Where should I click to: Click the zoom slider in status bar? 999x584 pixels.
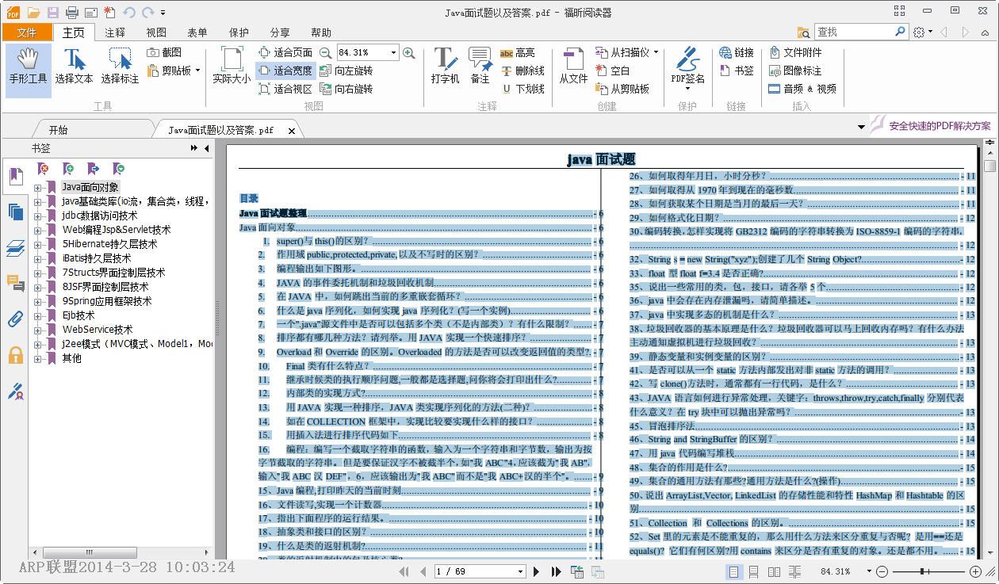pos(922,571)
